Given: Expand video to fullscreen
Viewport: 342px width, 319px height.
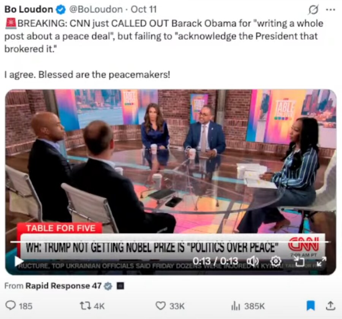Looking at the screenshot, I should coord(321,261).
